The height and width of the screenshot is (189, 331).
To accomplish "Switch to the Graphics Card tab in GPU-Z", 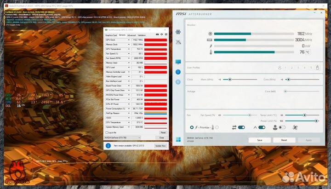I will tap(111, 35).
